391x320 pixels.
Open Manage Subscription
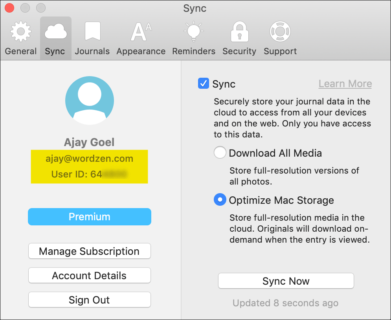[89, 251]
